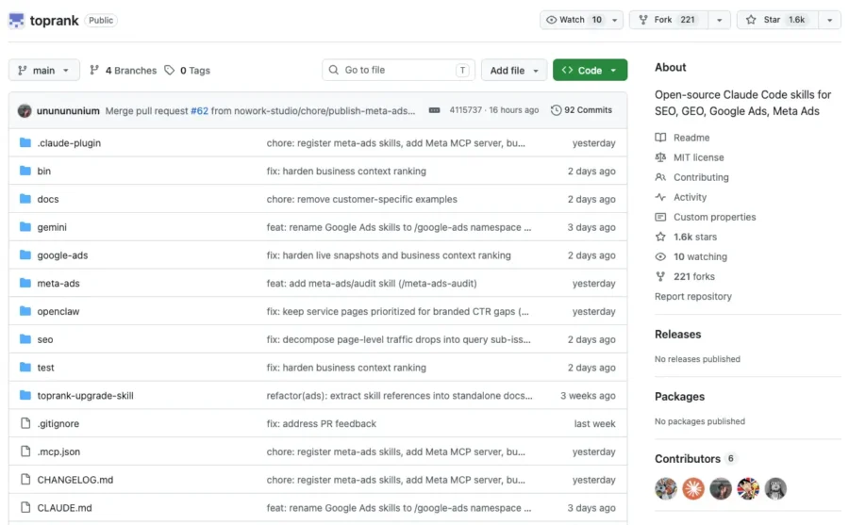Open the main branch selector dropdown
The height and width of the screenshot is (525, 849).
(x=43, y=71)
